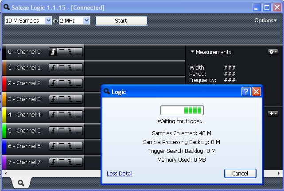Image resolution: width=284 pixels, height=191 pixels.
Task: Collapse the Measurements panel triangle
Action: [192, 52]
